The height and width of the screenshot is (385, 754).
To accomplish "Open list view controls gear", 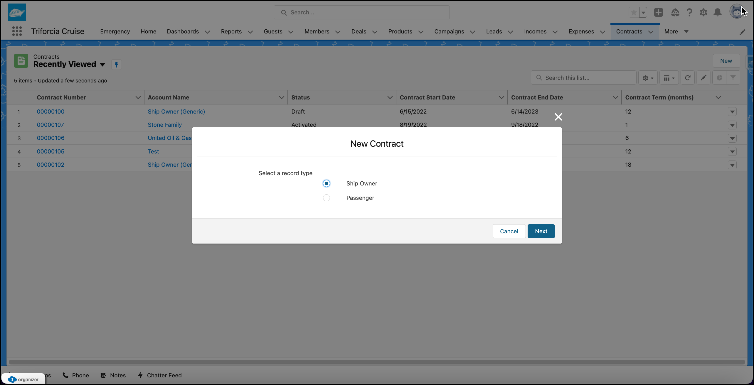I will click(x=648, y=78).
